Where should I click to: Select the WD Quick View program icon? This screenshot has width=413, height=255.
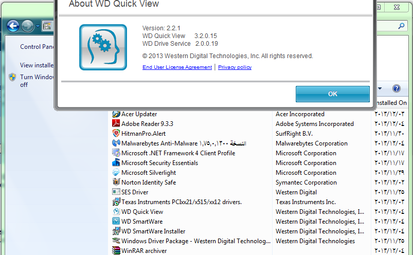click(x=116, y=211)
